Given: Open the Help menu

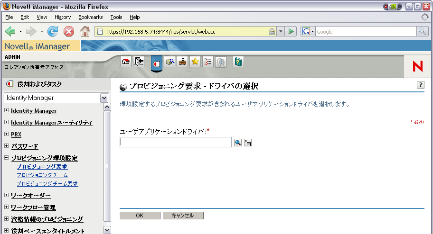Looking at the screenshot, I should click(135, 17).
